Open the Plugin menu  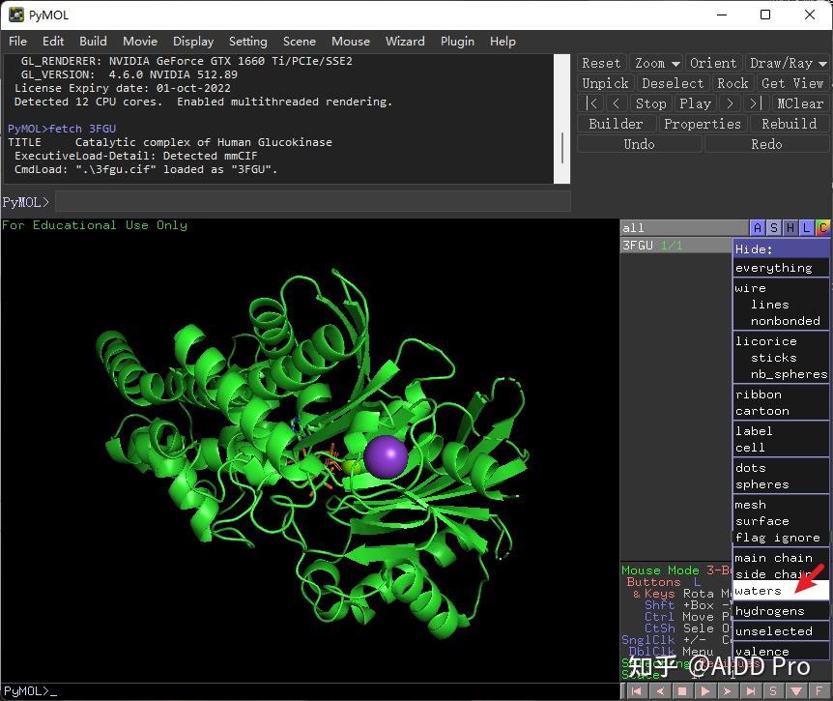coord(457,41)
